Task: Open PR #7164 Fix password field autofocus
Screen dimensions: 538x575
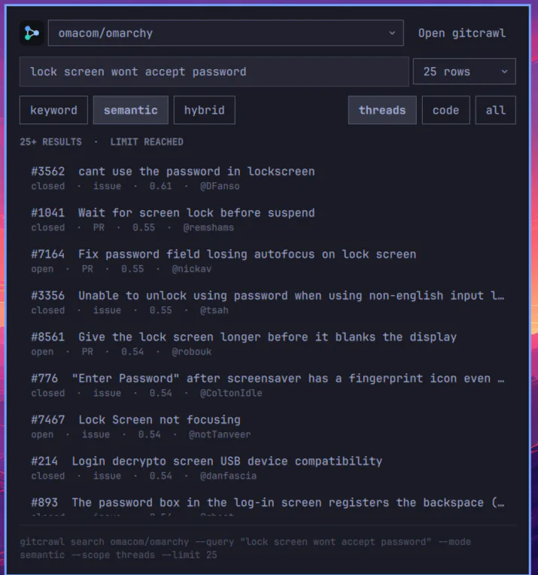Action: [268, 261]
